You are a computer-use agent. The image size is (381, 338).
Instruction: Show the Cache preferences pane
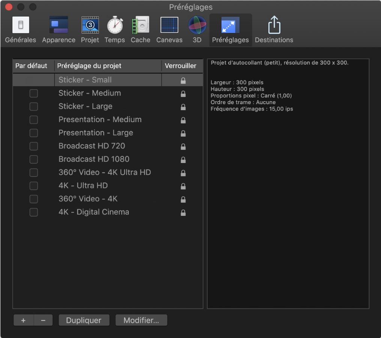coord(140,30)
